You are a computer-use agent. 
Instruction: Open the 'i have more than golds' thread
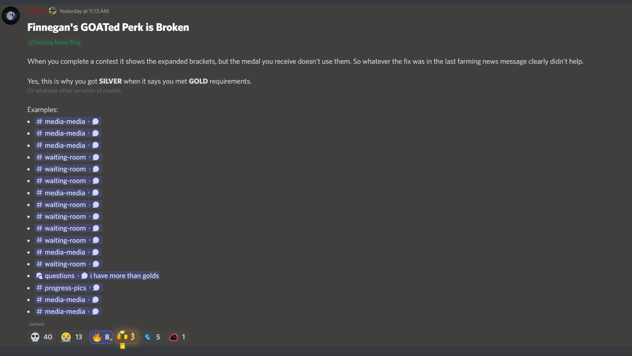pyautogui.click(x=124, y=276)
